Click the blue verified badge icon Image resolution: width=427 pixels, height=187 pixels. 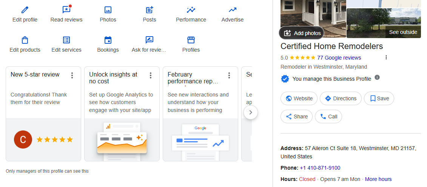pos(285,79)
